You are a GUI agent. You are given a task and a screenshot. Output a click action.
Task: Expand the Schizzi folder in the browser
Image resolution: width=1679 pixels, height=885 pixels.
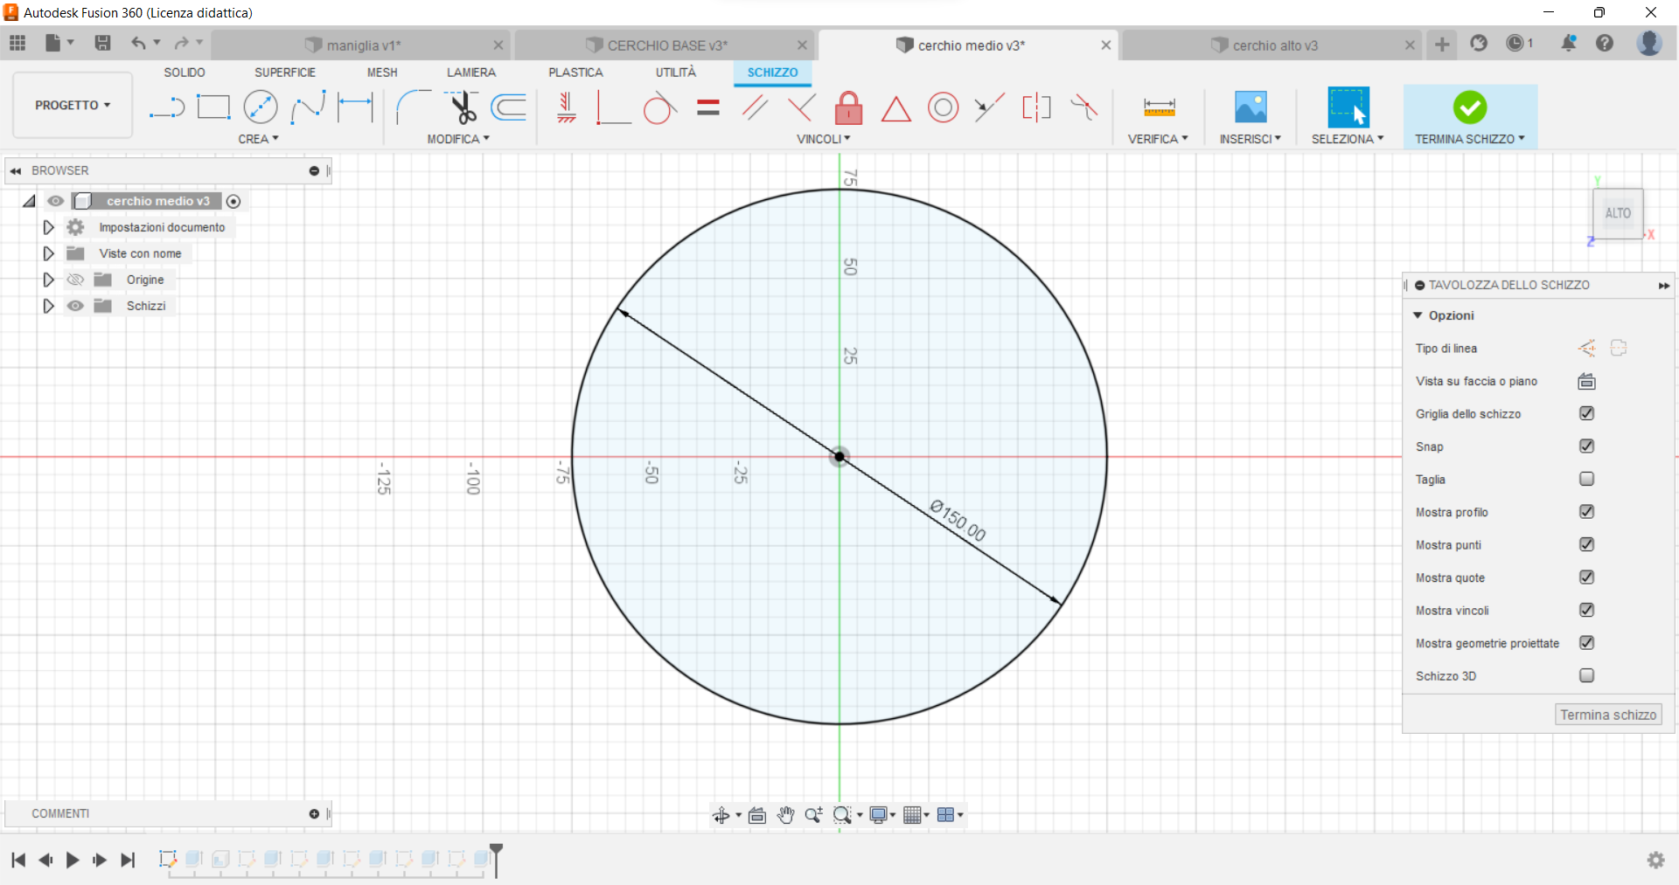[x=48, y=306]
